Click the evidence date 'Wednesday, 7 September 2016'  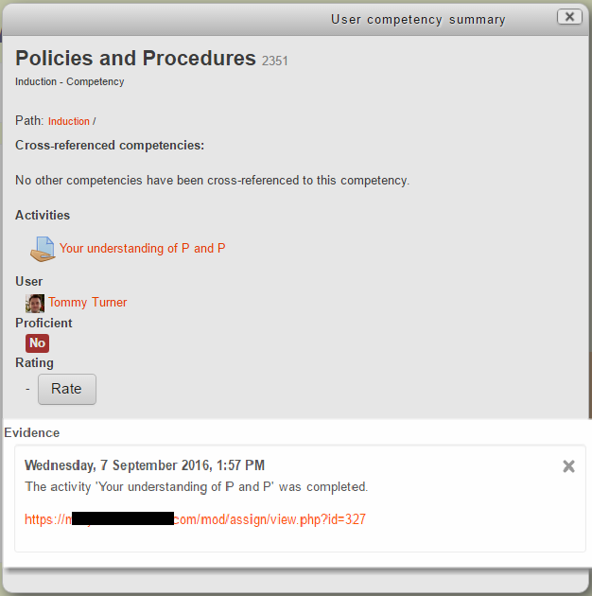pos(144,465)
